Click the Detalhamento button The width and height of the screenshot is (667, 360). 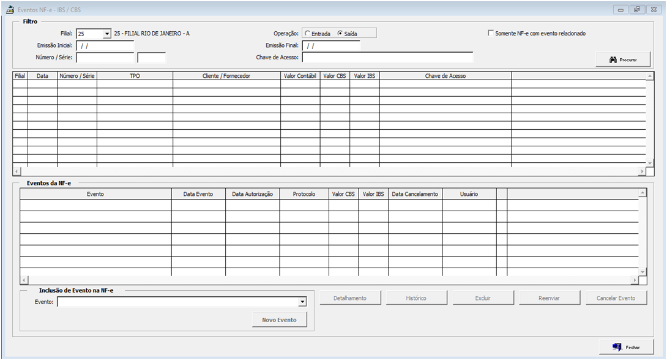tap(350, 298)
